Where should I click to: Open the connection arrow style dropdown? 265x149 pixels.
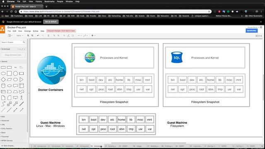click(79, 36)
